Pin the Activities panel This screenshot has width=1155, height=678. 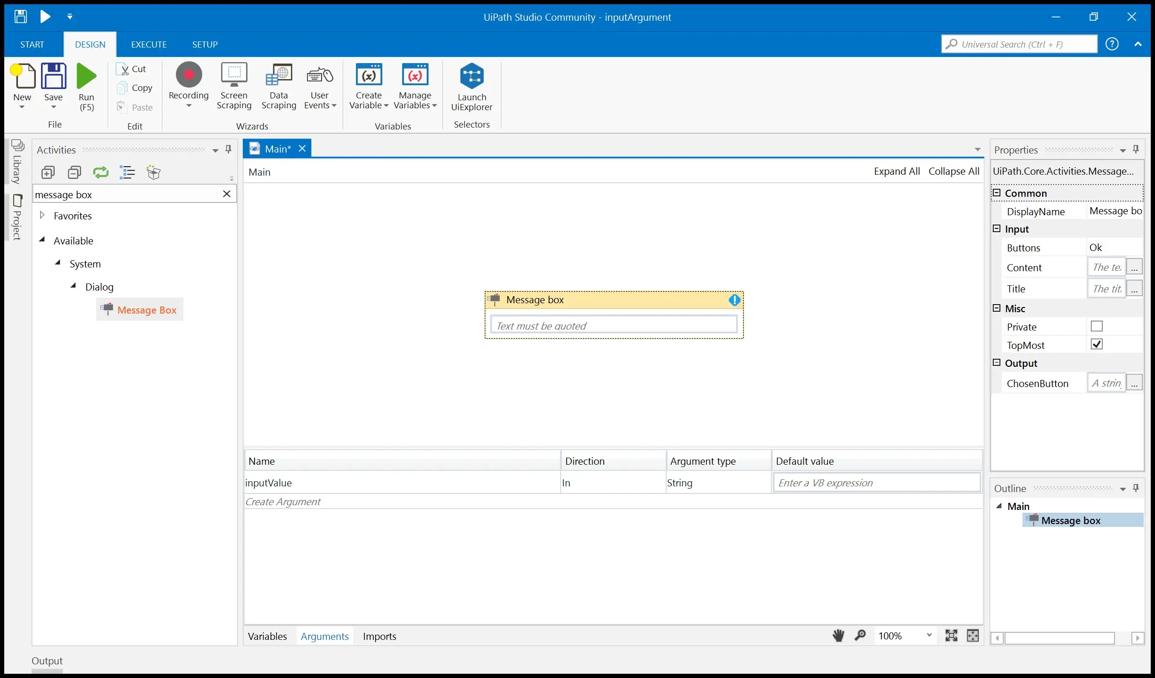click(229, 150)
